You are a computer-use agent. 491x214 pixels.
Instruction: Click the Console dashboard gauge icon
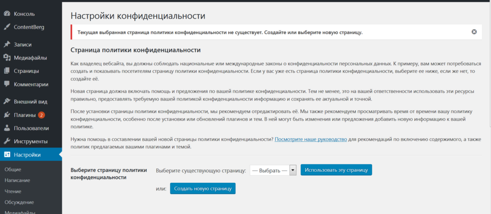click(x=7, y=14)
